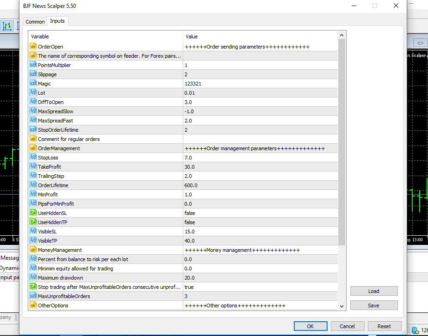The image size is (428, 336).
Task: Click the restore button in background chart window
Action: tap(420, 43)
